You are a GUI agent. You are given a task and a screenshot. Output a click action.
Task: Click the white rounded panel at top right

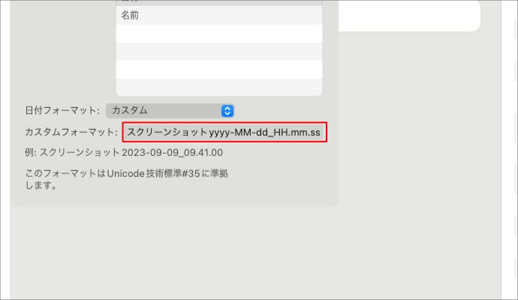coord(409,15)
